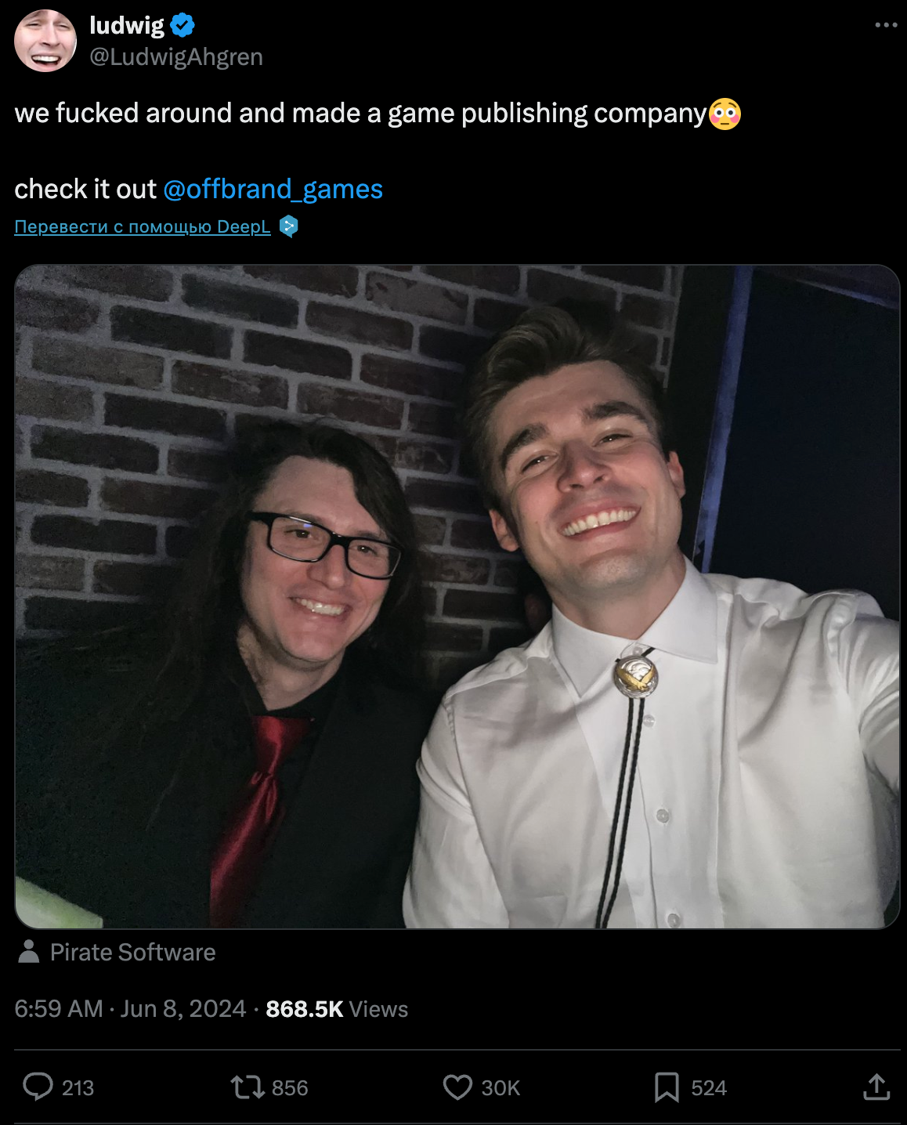The width and height of the screenshot is (907, 1125).
Task: Click the 30K likes count
Action: point(500,1087)
